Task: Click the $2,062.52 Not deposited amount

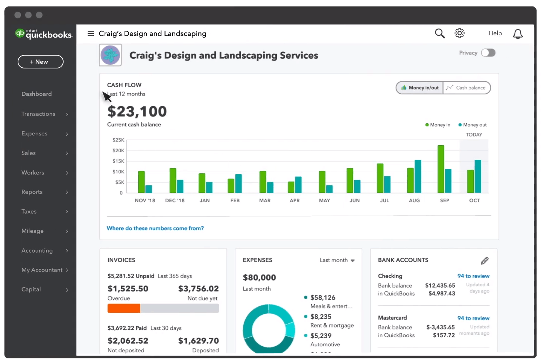Action: tap(128, 341)
